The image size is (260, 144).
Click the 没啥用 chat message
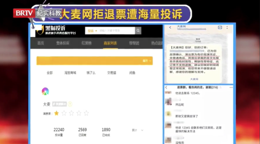tap(180, 142)
